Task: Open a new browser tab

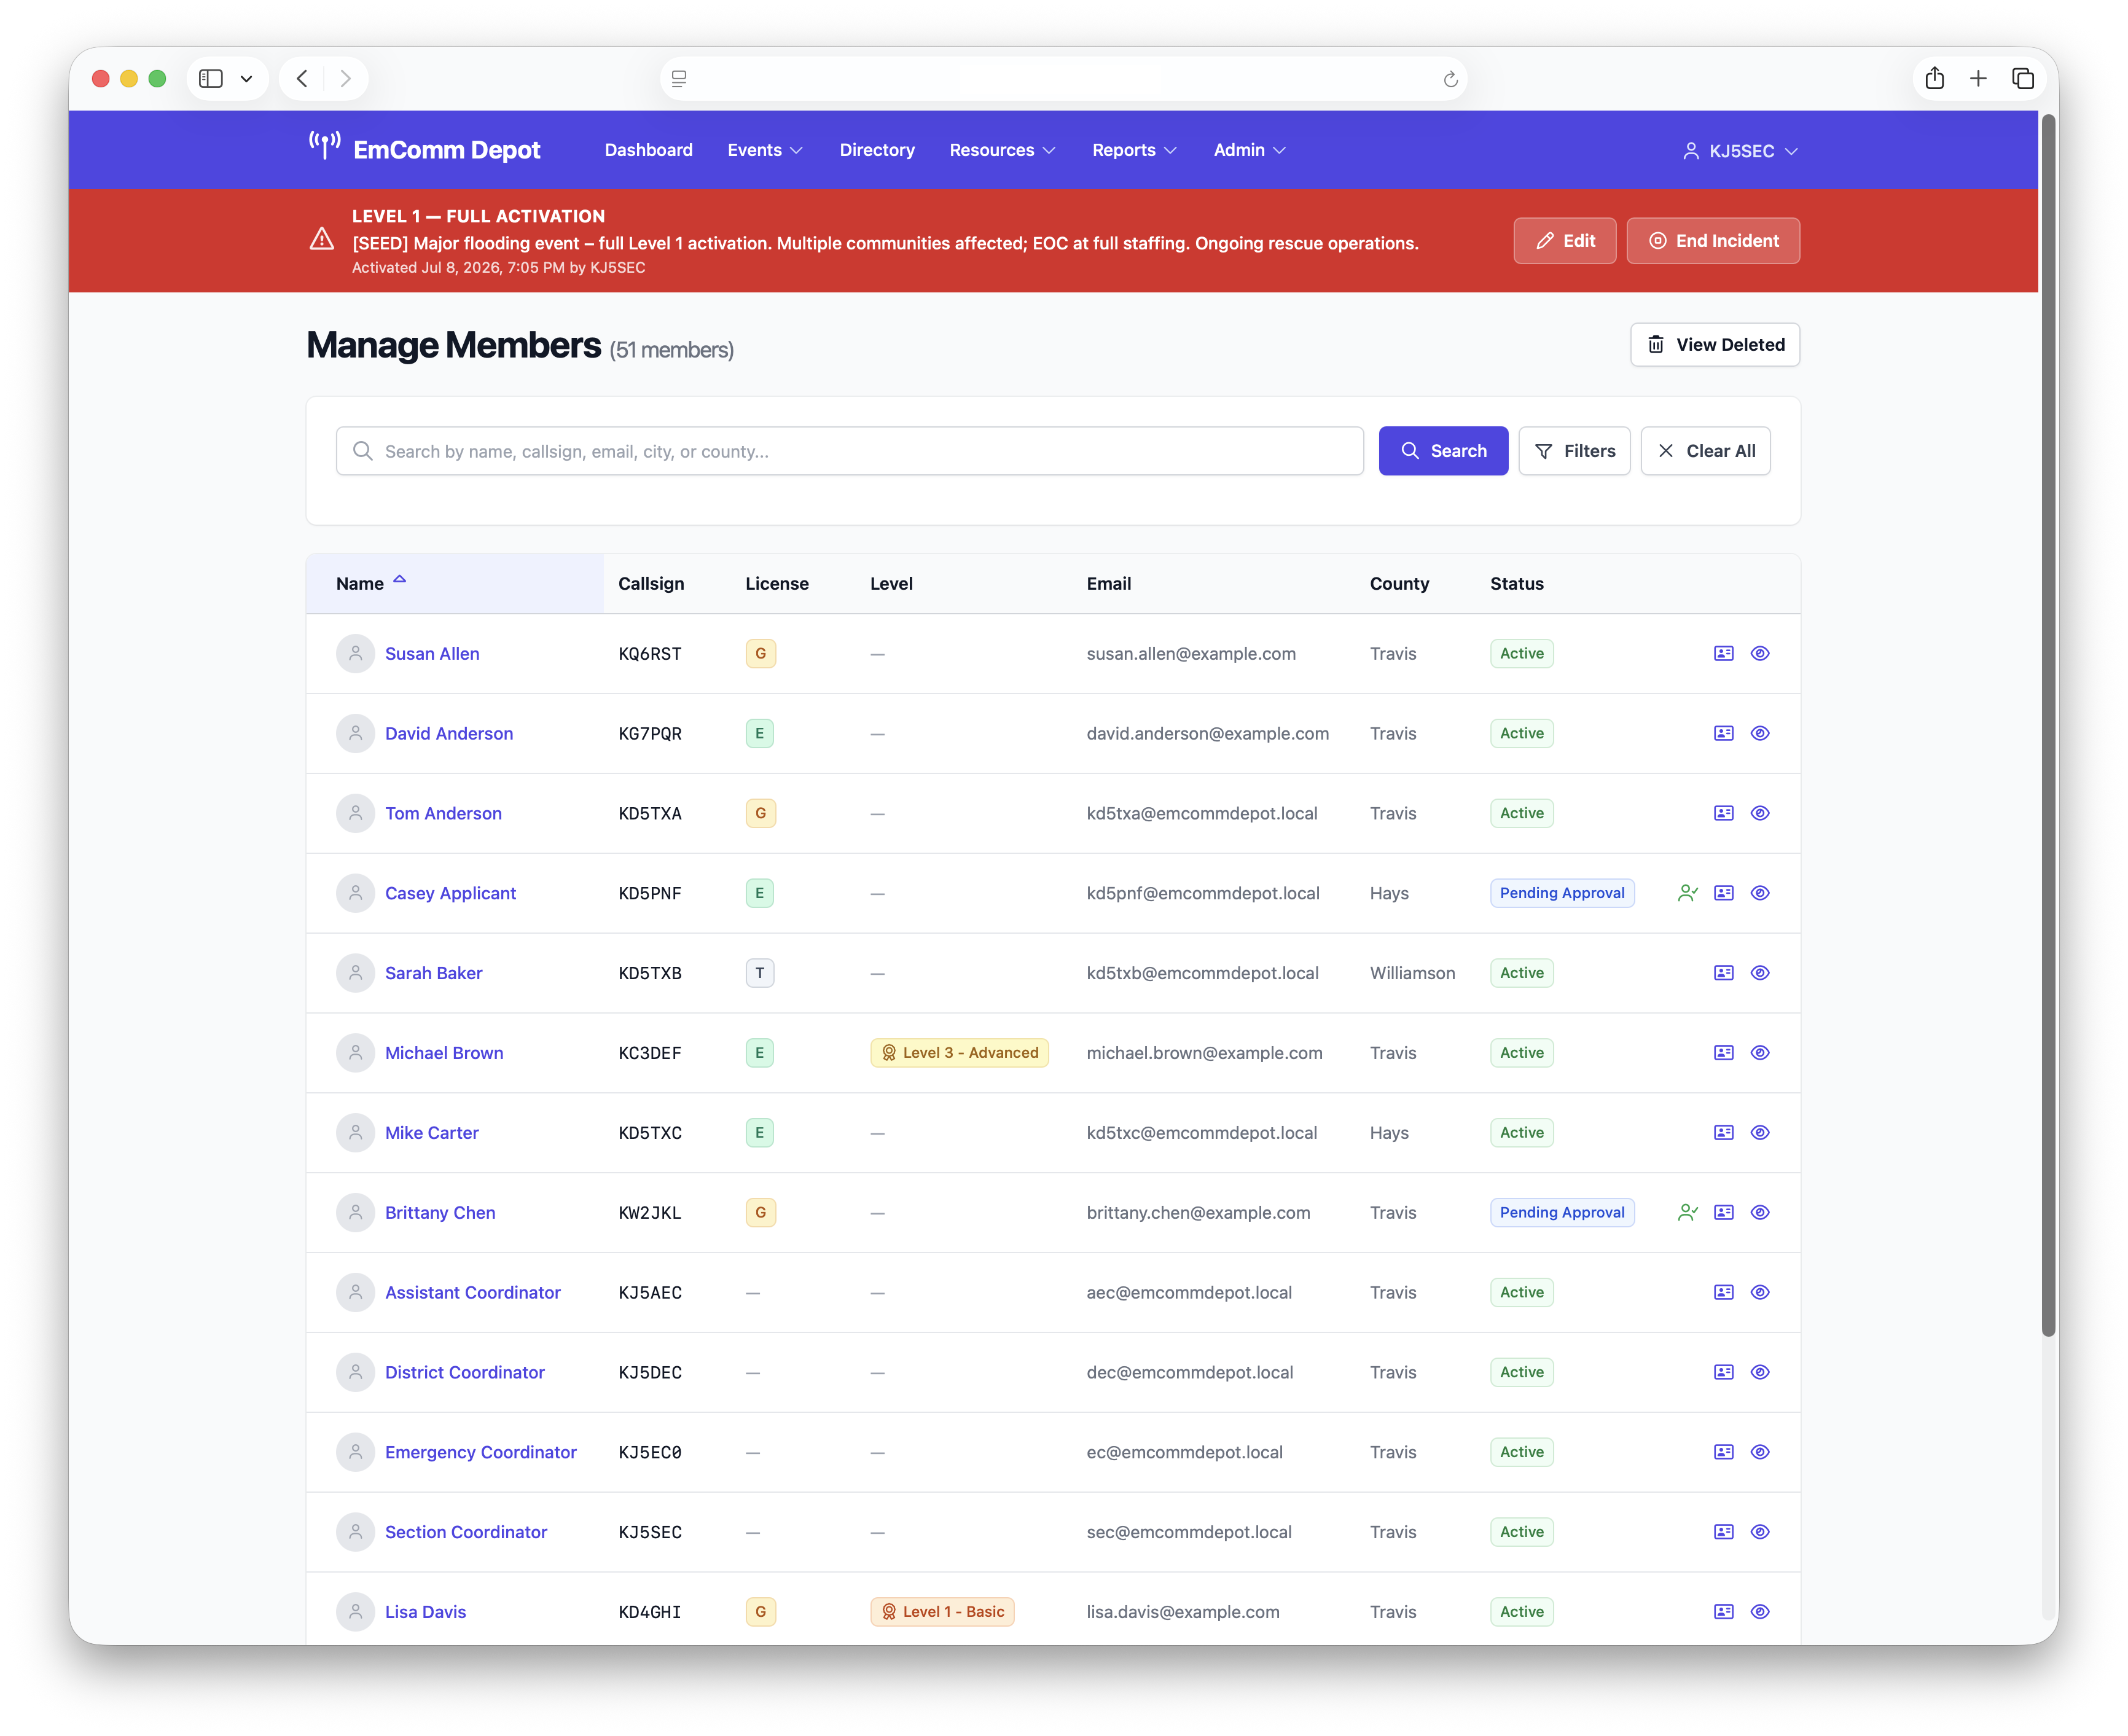Action: tap(1977, 78)
